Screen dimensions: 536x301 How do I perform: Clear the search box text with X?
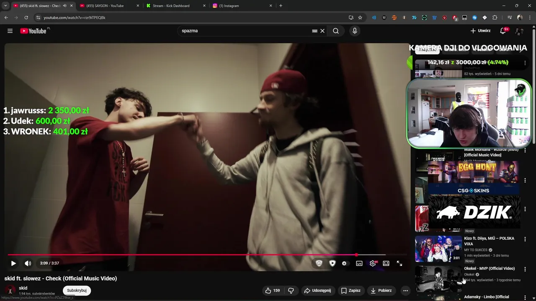coord(322,31)
